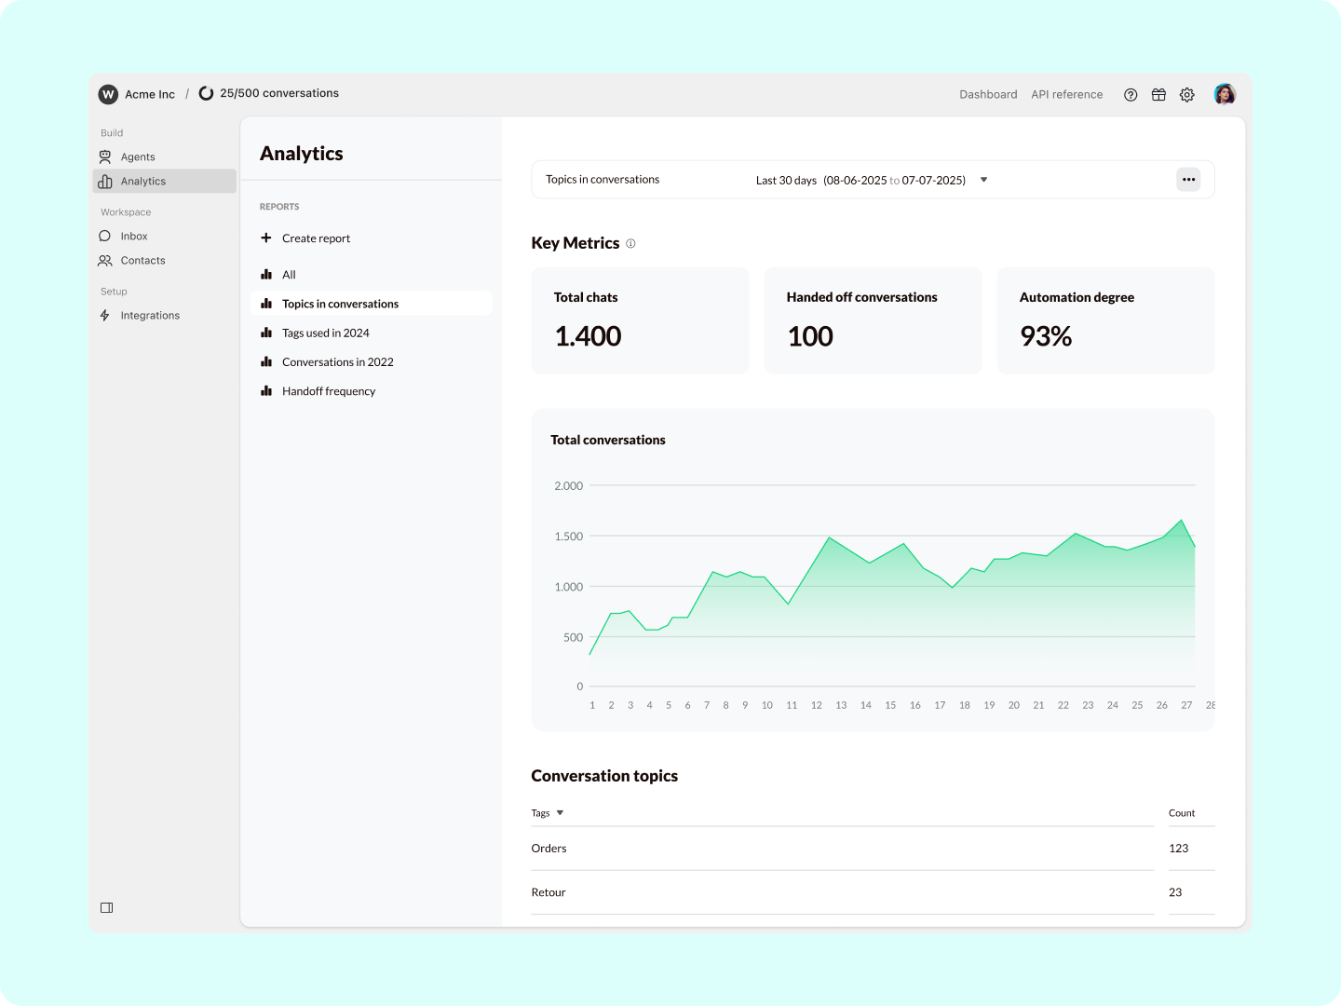Open workspace settings via the gear icon
1341x1006 pixels.
1186,94
